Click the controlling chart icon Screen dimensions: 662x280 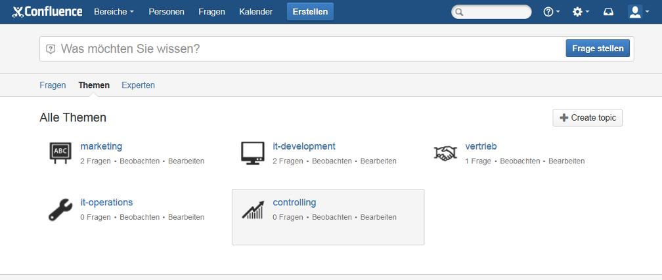[x=252, y=209]
